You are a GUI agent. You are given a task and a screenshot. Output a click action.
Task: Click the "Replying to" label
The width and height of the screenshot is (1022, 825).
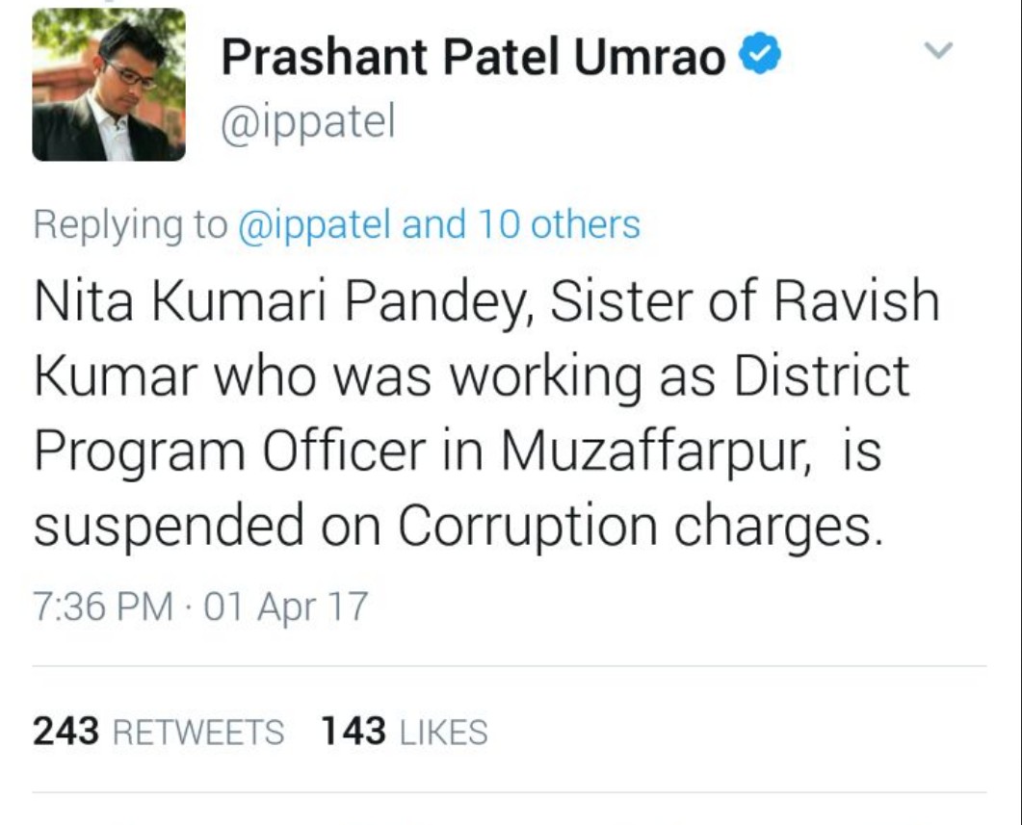(x=128, y=225)
